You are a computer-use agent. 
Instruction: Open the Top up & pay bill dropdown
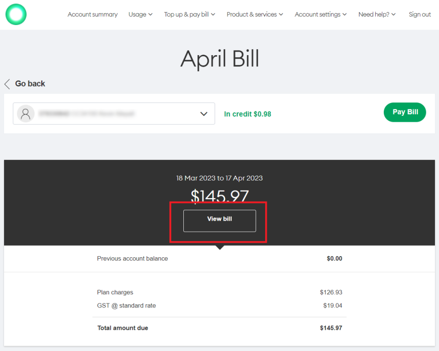click(x=189, y=14)
